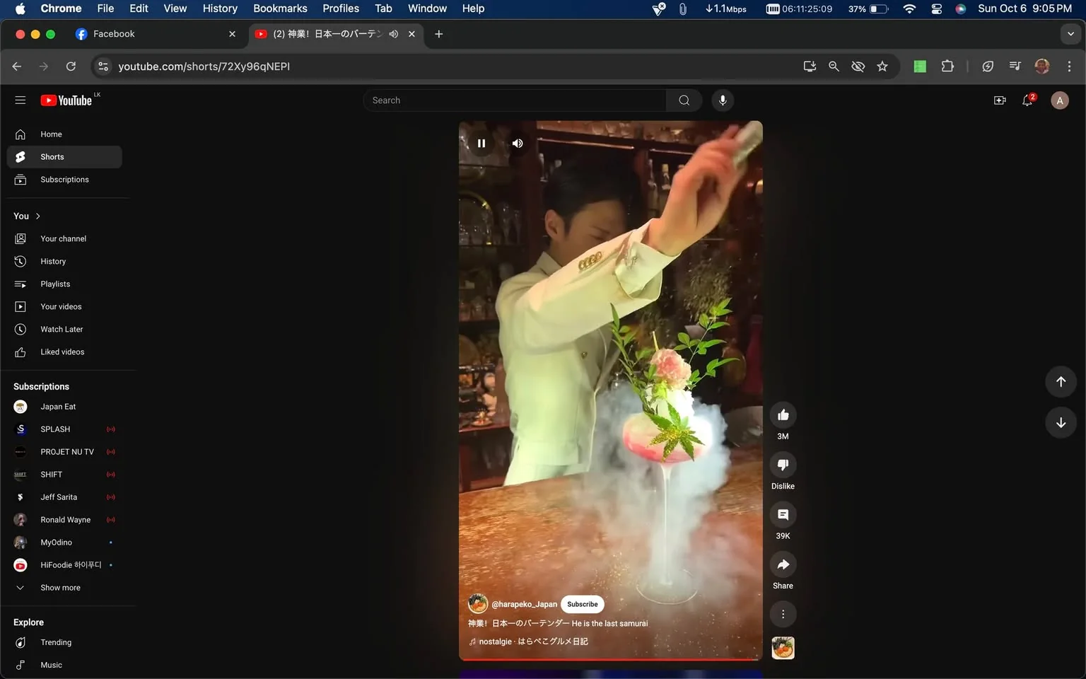This screenshot has width=1086, height=679.
Task: Open Your videos
Action: pos(64,307)
